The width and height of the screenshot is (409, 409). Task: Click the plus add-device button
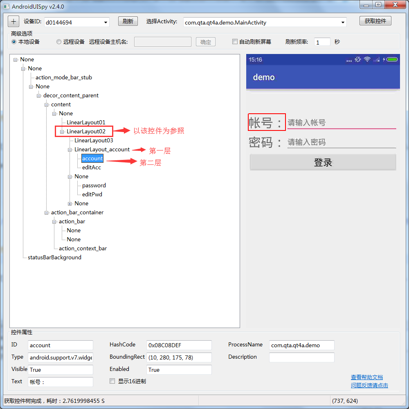pos(13,21)
